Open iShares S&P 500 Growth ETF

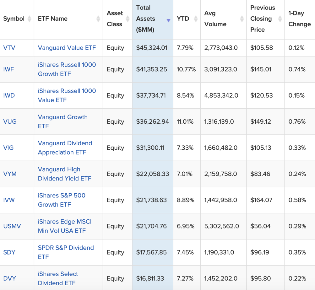point(62,200)
